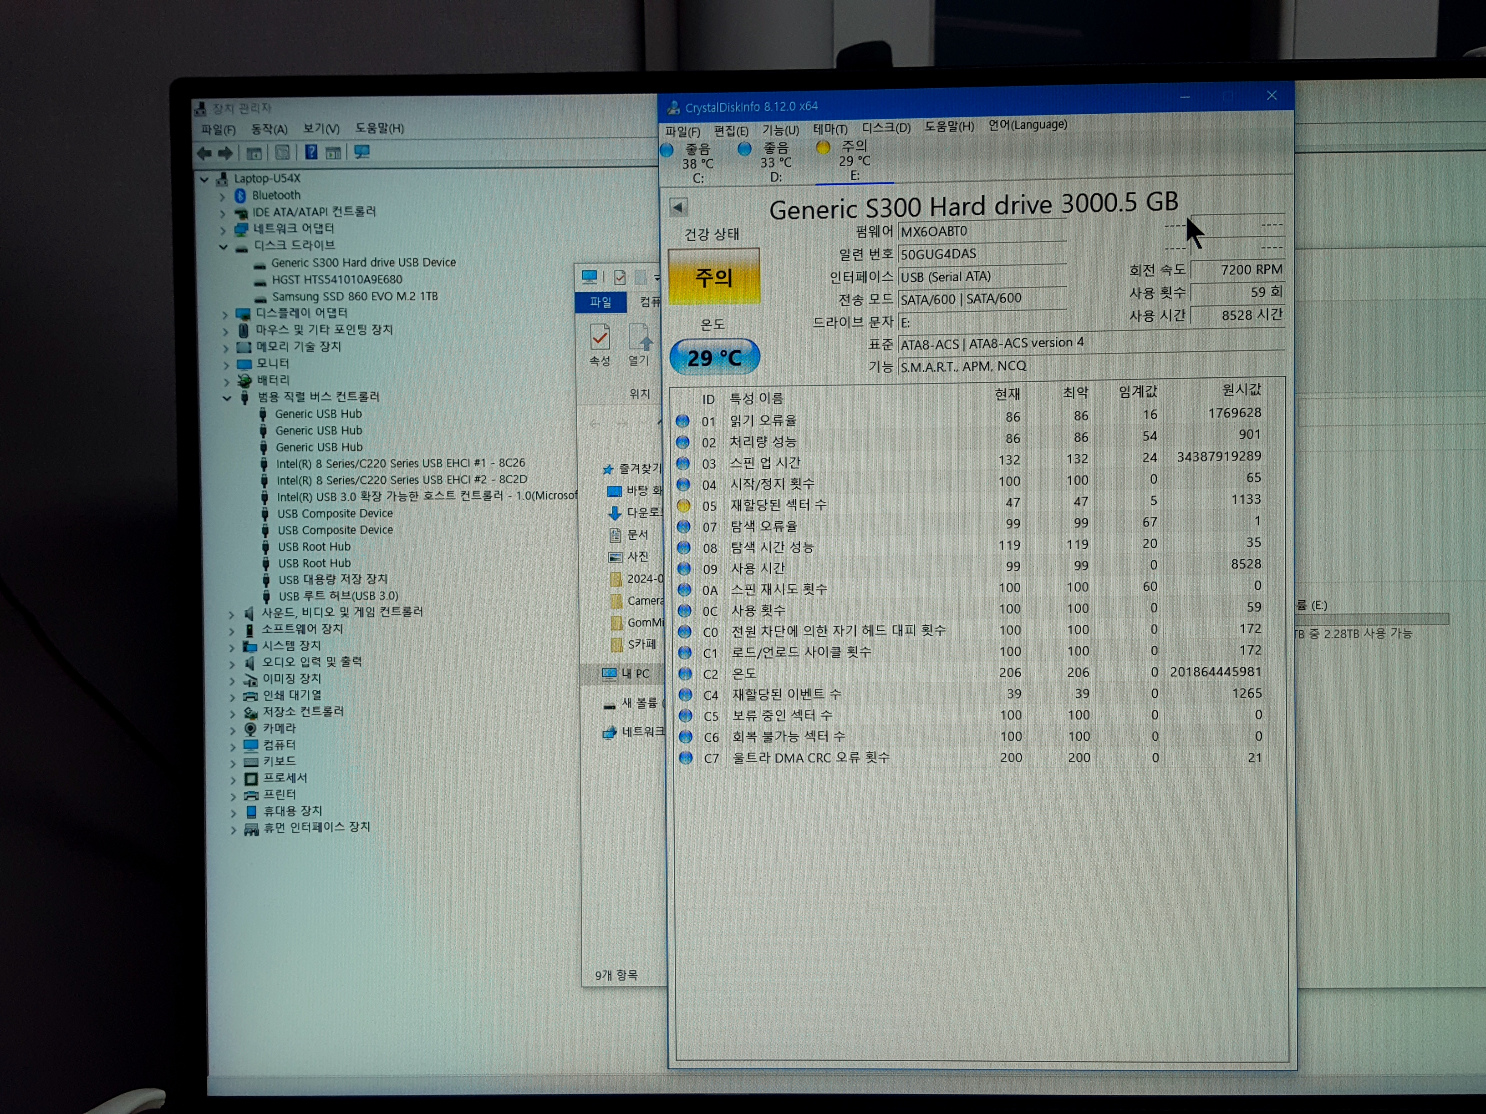This screenshot has width=1486, height=1114.
Task: Expand the Bluetooth node
Action: click(x=222, y=197)
